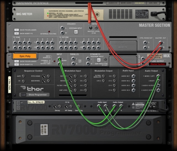This screenshot has height=151, width=177.
Task: Click Mix channel Parallel L jack
Action: coord(73,59)
